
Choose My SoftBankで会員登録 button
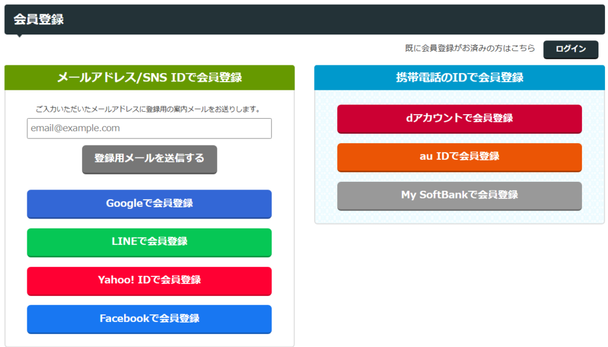[x=460, y=195]
